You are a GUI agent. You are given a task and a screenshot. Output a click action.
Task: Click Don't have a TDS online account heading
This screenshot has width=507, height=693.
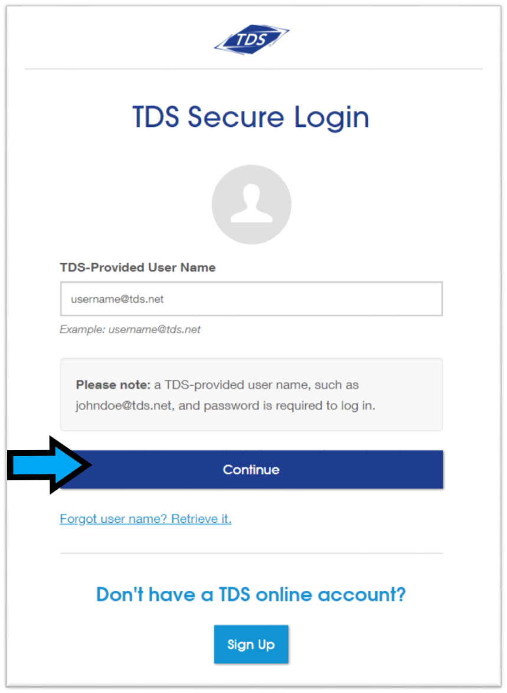click(x=251, y=594)
